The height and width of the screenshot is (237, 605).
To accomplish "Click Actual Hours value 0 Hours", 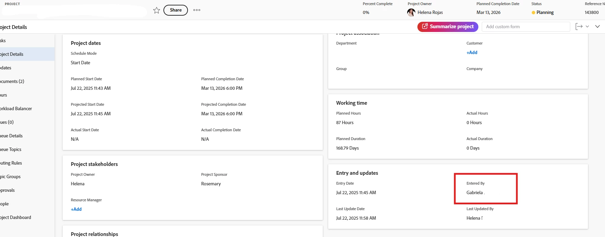I will coord(474,122).
